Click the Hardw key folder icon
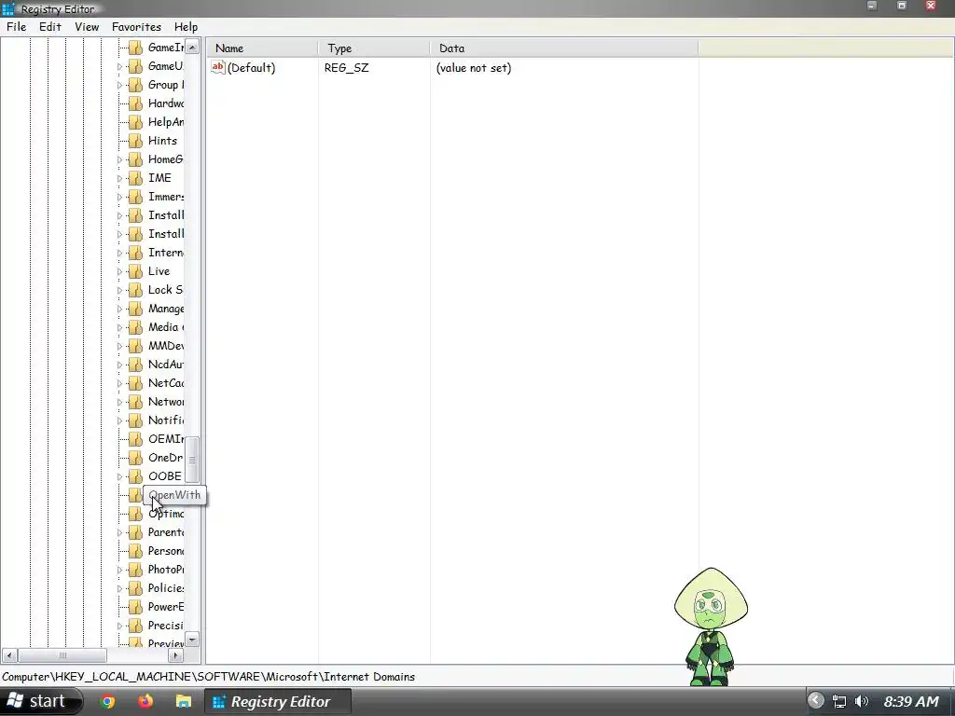Image resolution: width=955 pixels, height=716 pixels. (x=135, y=103)
